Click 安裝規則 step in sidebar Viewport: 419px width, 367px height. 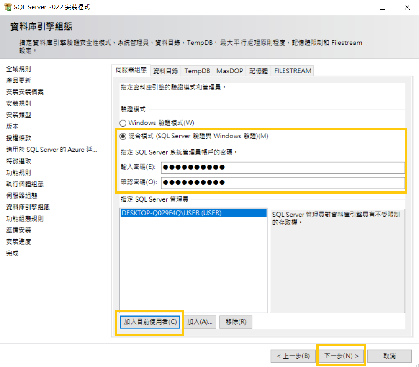pyautogui.click(x=18, y=103)
